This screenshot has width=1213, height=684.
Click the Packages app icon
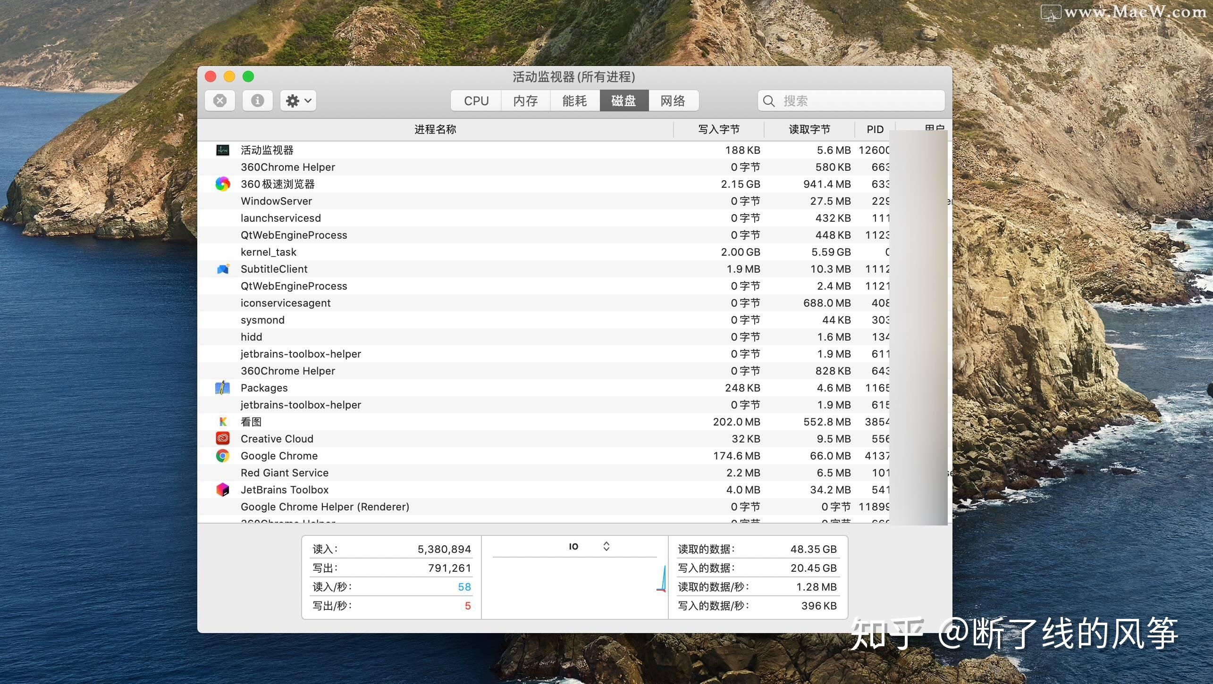(223, 388)
